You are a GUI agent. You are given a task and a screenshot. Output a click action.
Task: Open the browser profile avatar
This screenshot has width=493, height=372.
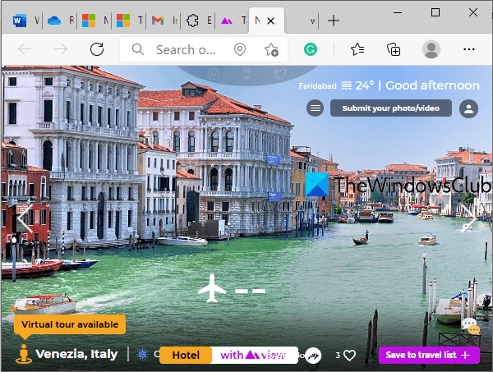(x=431, y=49)
